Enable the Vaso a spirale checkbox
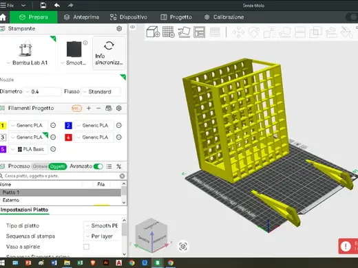The image size is (358, 268). pos(86,247)
